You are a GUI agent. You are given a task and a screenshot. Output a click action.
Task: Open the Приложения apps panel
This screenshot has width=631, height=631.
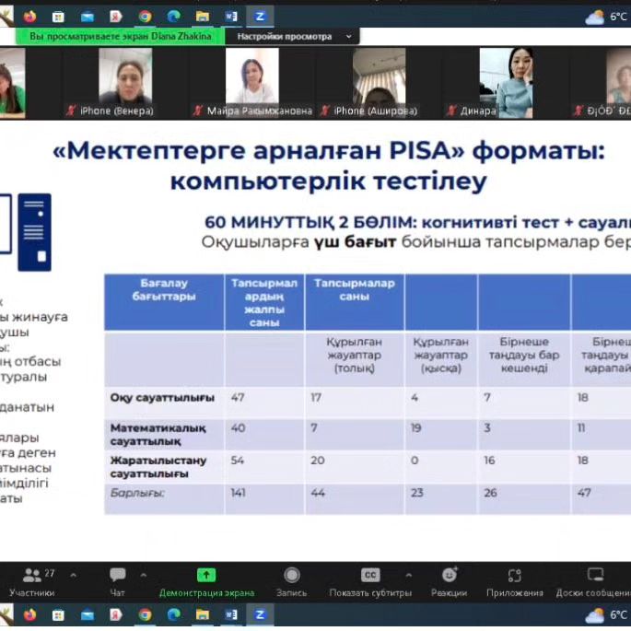click(515, 581)
